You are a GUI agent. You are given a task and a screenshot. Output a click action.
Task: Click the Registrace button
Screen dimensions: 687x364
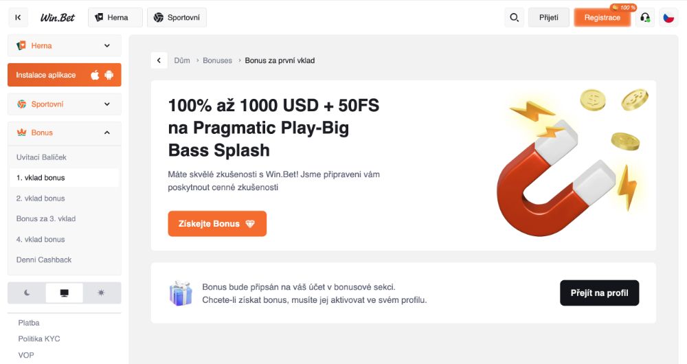[602, 18]
